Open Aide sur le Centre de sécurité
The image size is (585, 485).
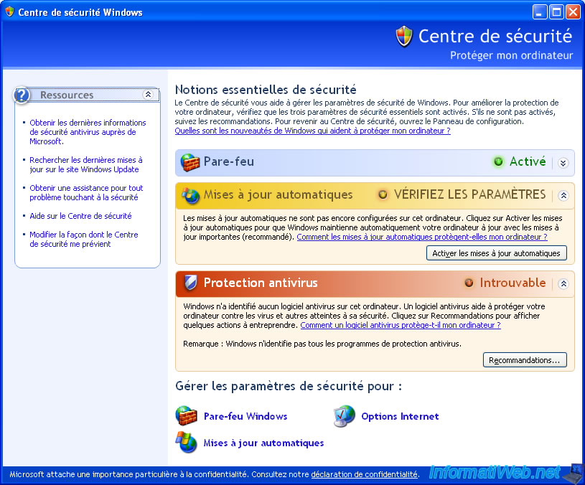[x=80, y=216]
